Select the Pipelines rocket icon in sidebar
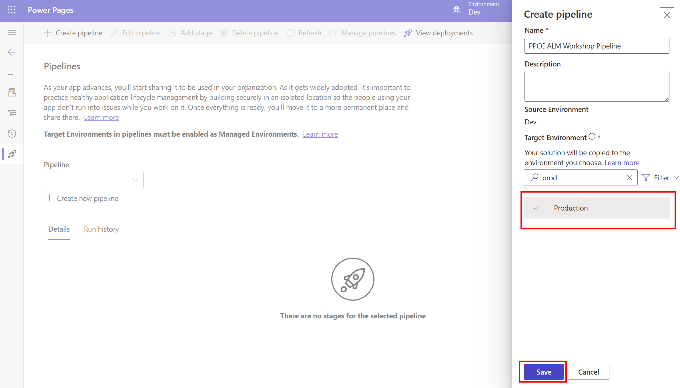Viewport: 680px width, 388px height. [12, 154]
